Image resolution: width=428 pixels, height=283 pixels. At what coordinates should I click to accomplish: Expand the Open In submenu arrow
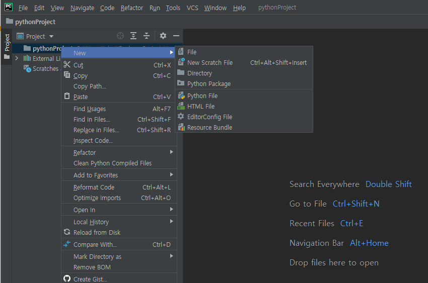171,209
